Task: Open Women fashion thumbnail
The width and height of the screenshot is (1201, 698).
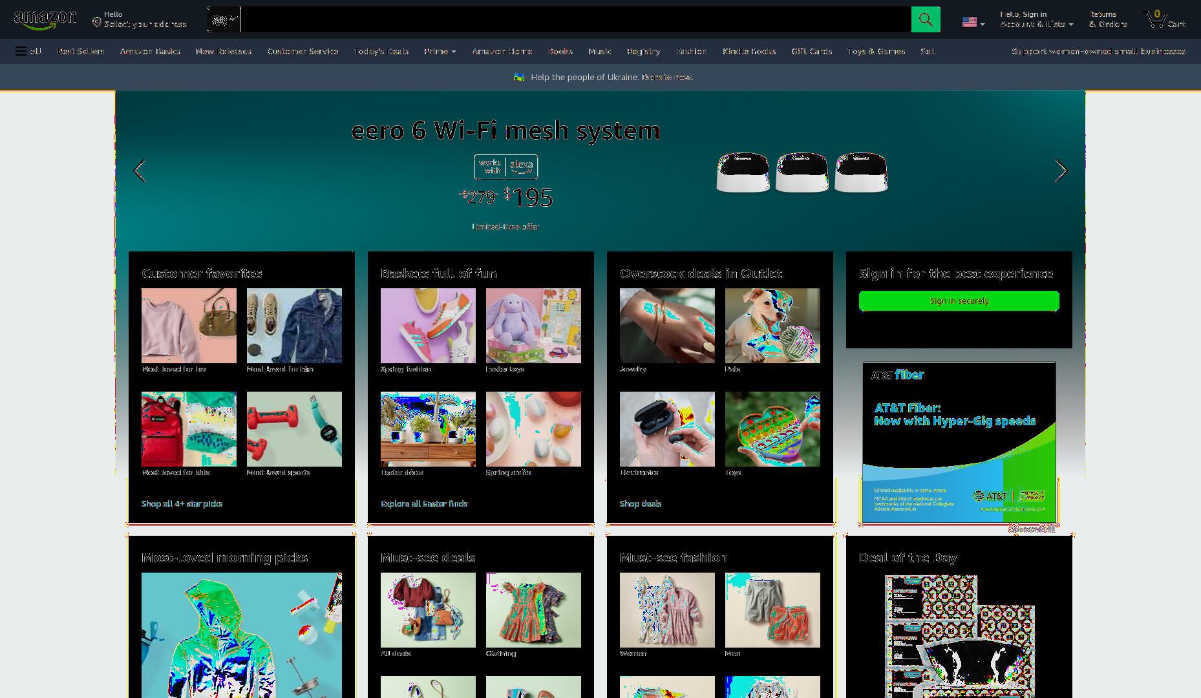Action: click(667, 610)
